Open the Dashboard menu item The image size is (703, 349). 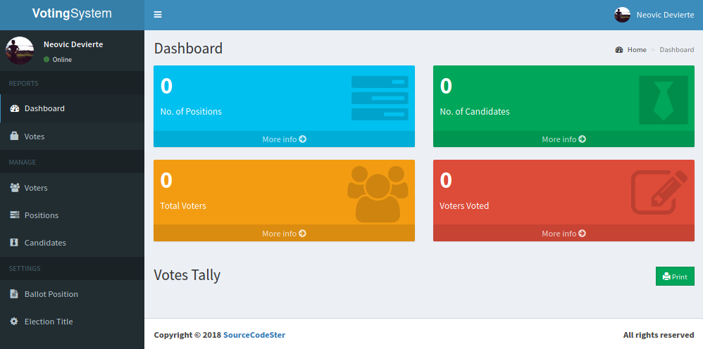click(72, 108)
